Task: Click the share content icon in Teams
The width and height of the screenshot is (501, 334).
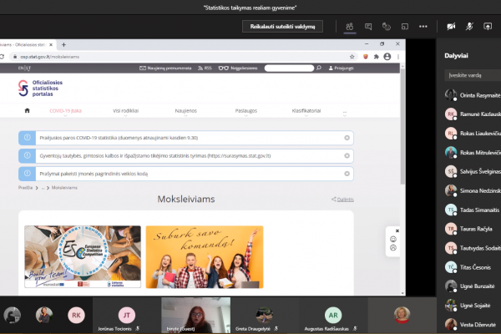Action: click(488, 27)
